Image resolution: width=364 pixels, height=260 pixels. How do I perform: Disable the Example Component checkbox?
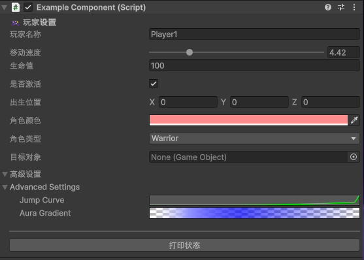28,7
